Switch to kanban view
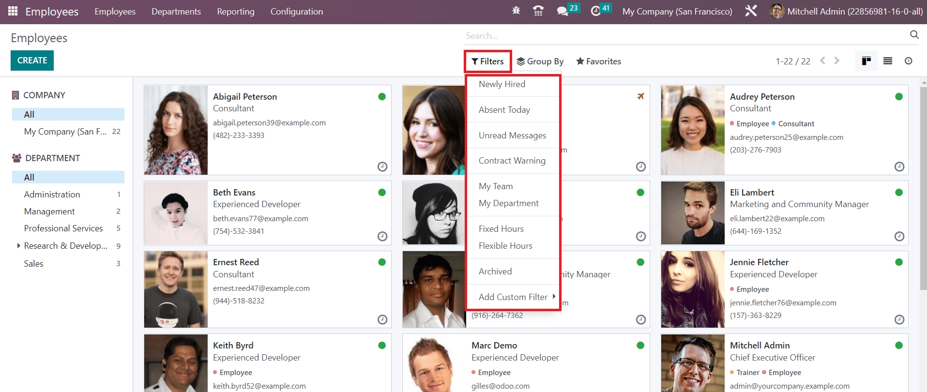The height and width of the screenshot is (392, 927). (866, 61)
